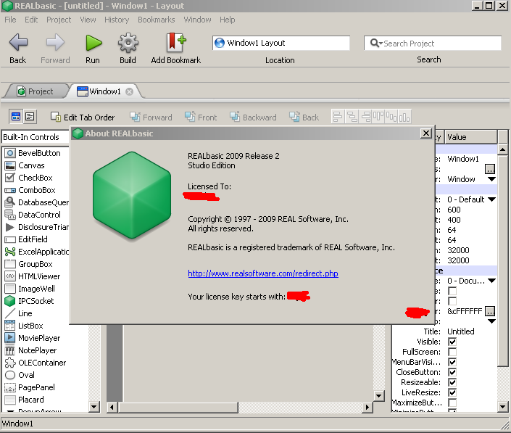Click Add Bookmark icon
The width and height of the screenshot is (511, 433).
176,42
